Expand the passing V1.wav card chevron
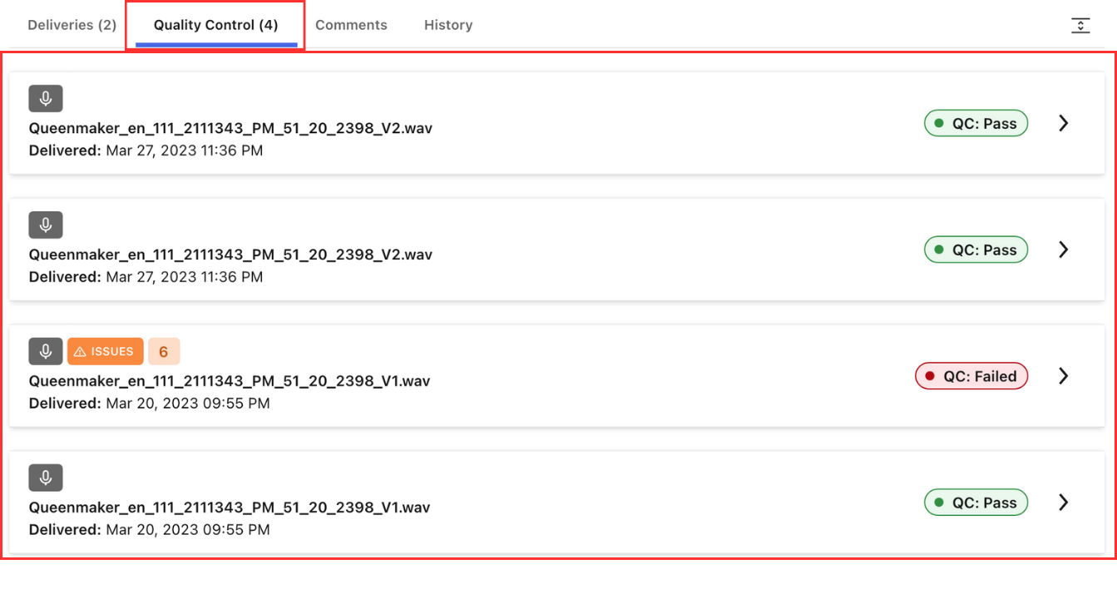Image resolution: width=1117 pixels, height=599 pixels. click(1063, 502)
